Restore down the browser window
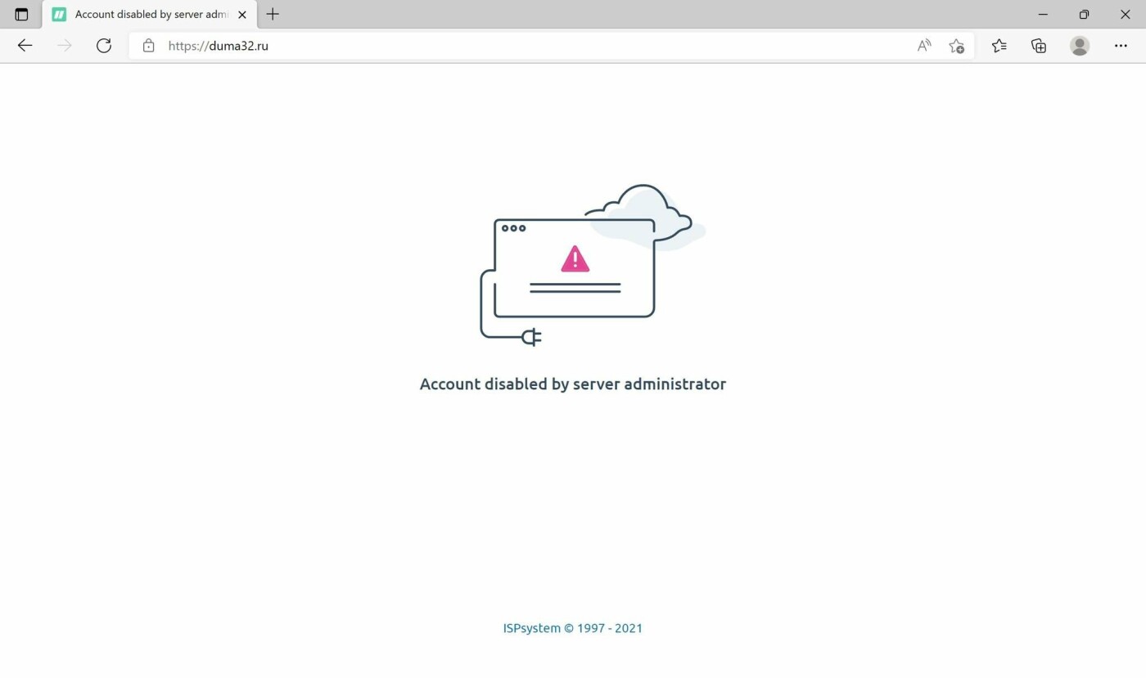 point(1084,14)
